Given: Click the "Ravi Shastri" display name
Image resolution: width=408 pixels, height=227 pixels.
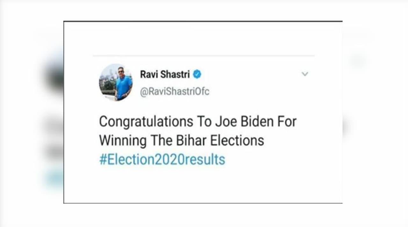Looking at the screenshot, I should click(x=165, y=75).
